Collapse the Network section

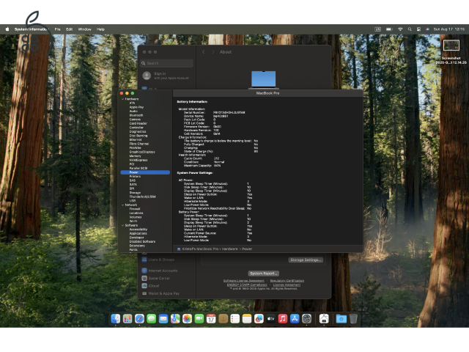pyautogui.click(x=122, y=205)
